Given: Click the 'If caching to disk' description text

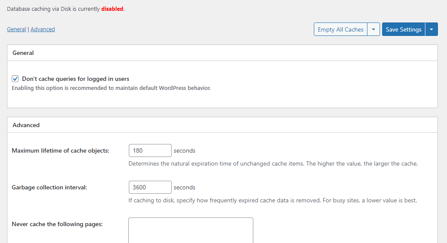Looking at the screenshot, I should point(272,200).
